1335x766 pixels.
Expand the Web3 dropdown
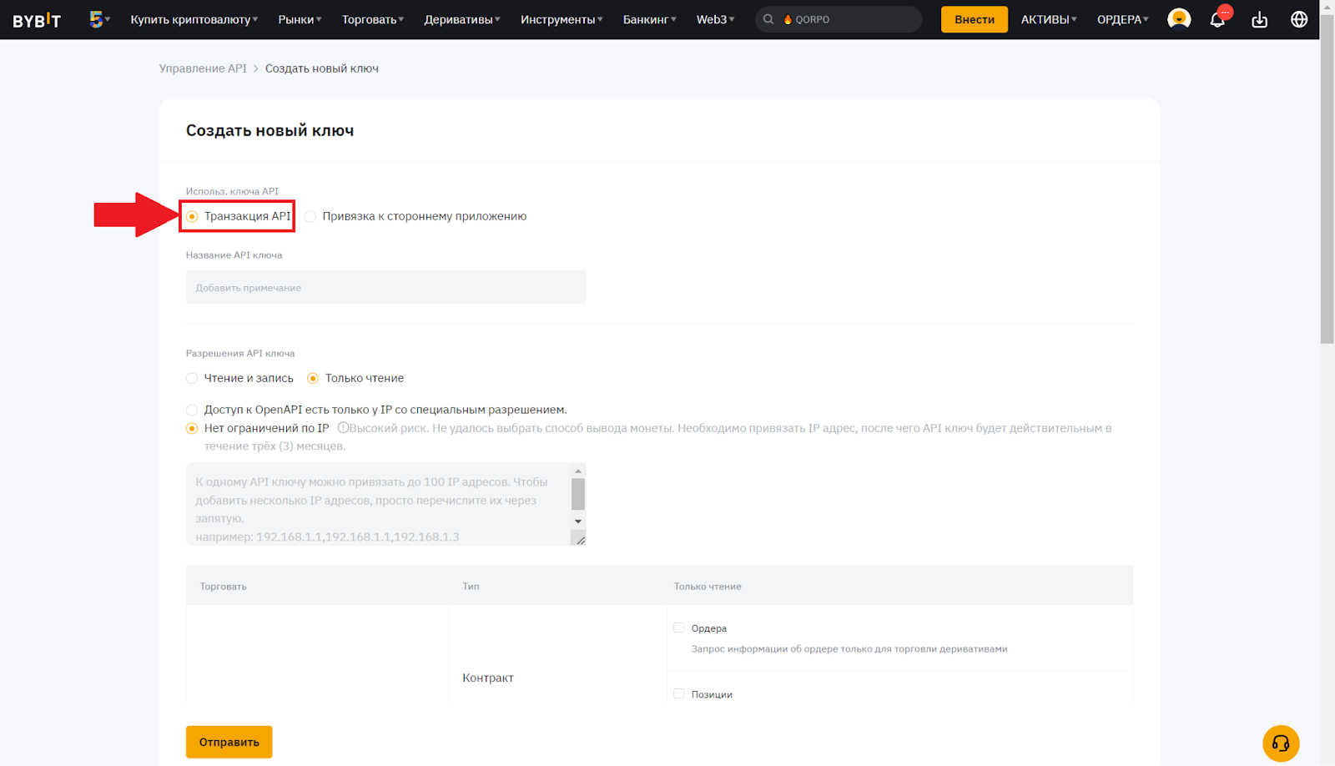[716, 19]
